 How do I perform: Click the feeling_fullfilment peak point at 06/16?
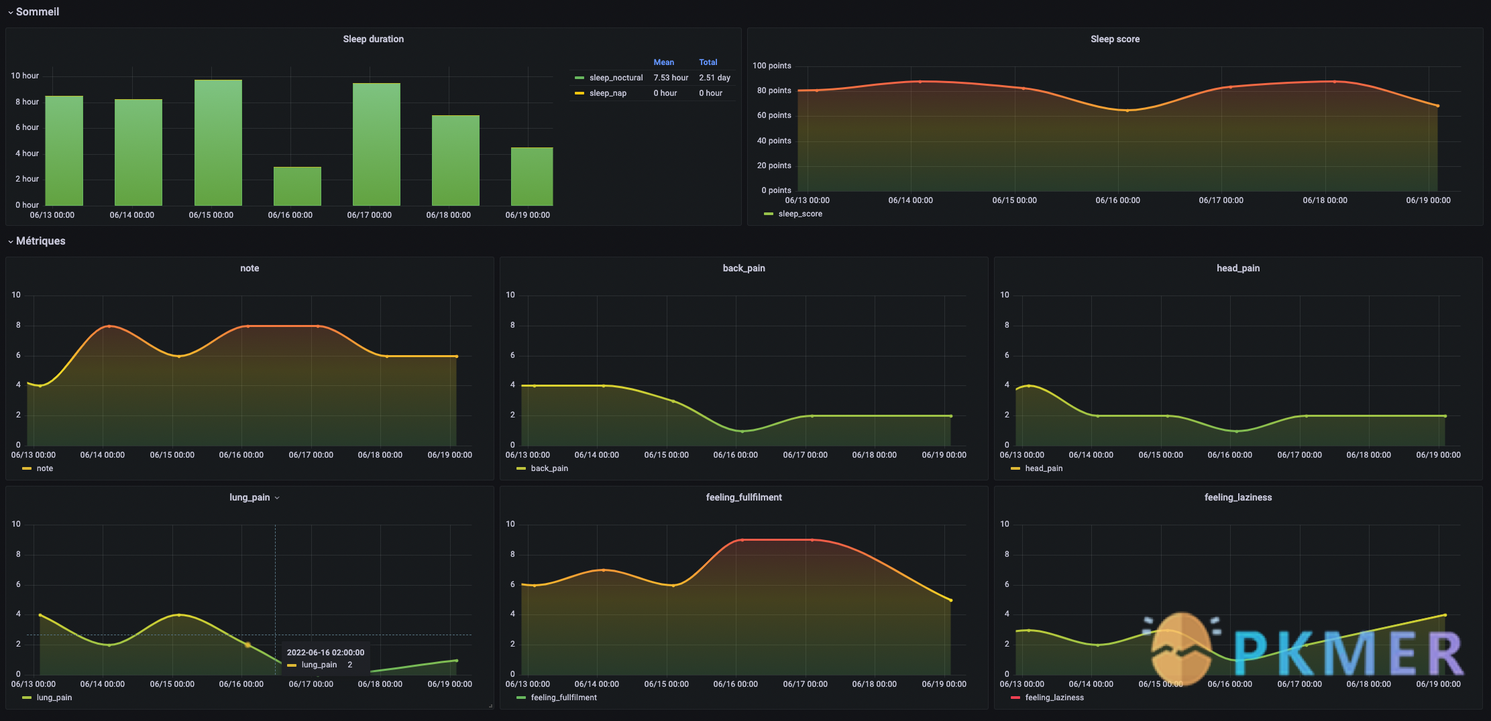point(742,540)
